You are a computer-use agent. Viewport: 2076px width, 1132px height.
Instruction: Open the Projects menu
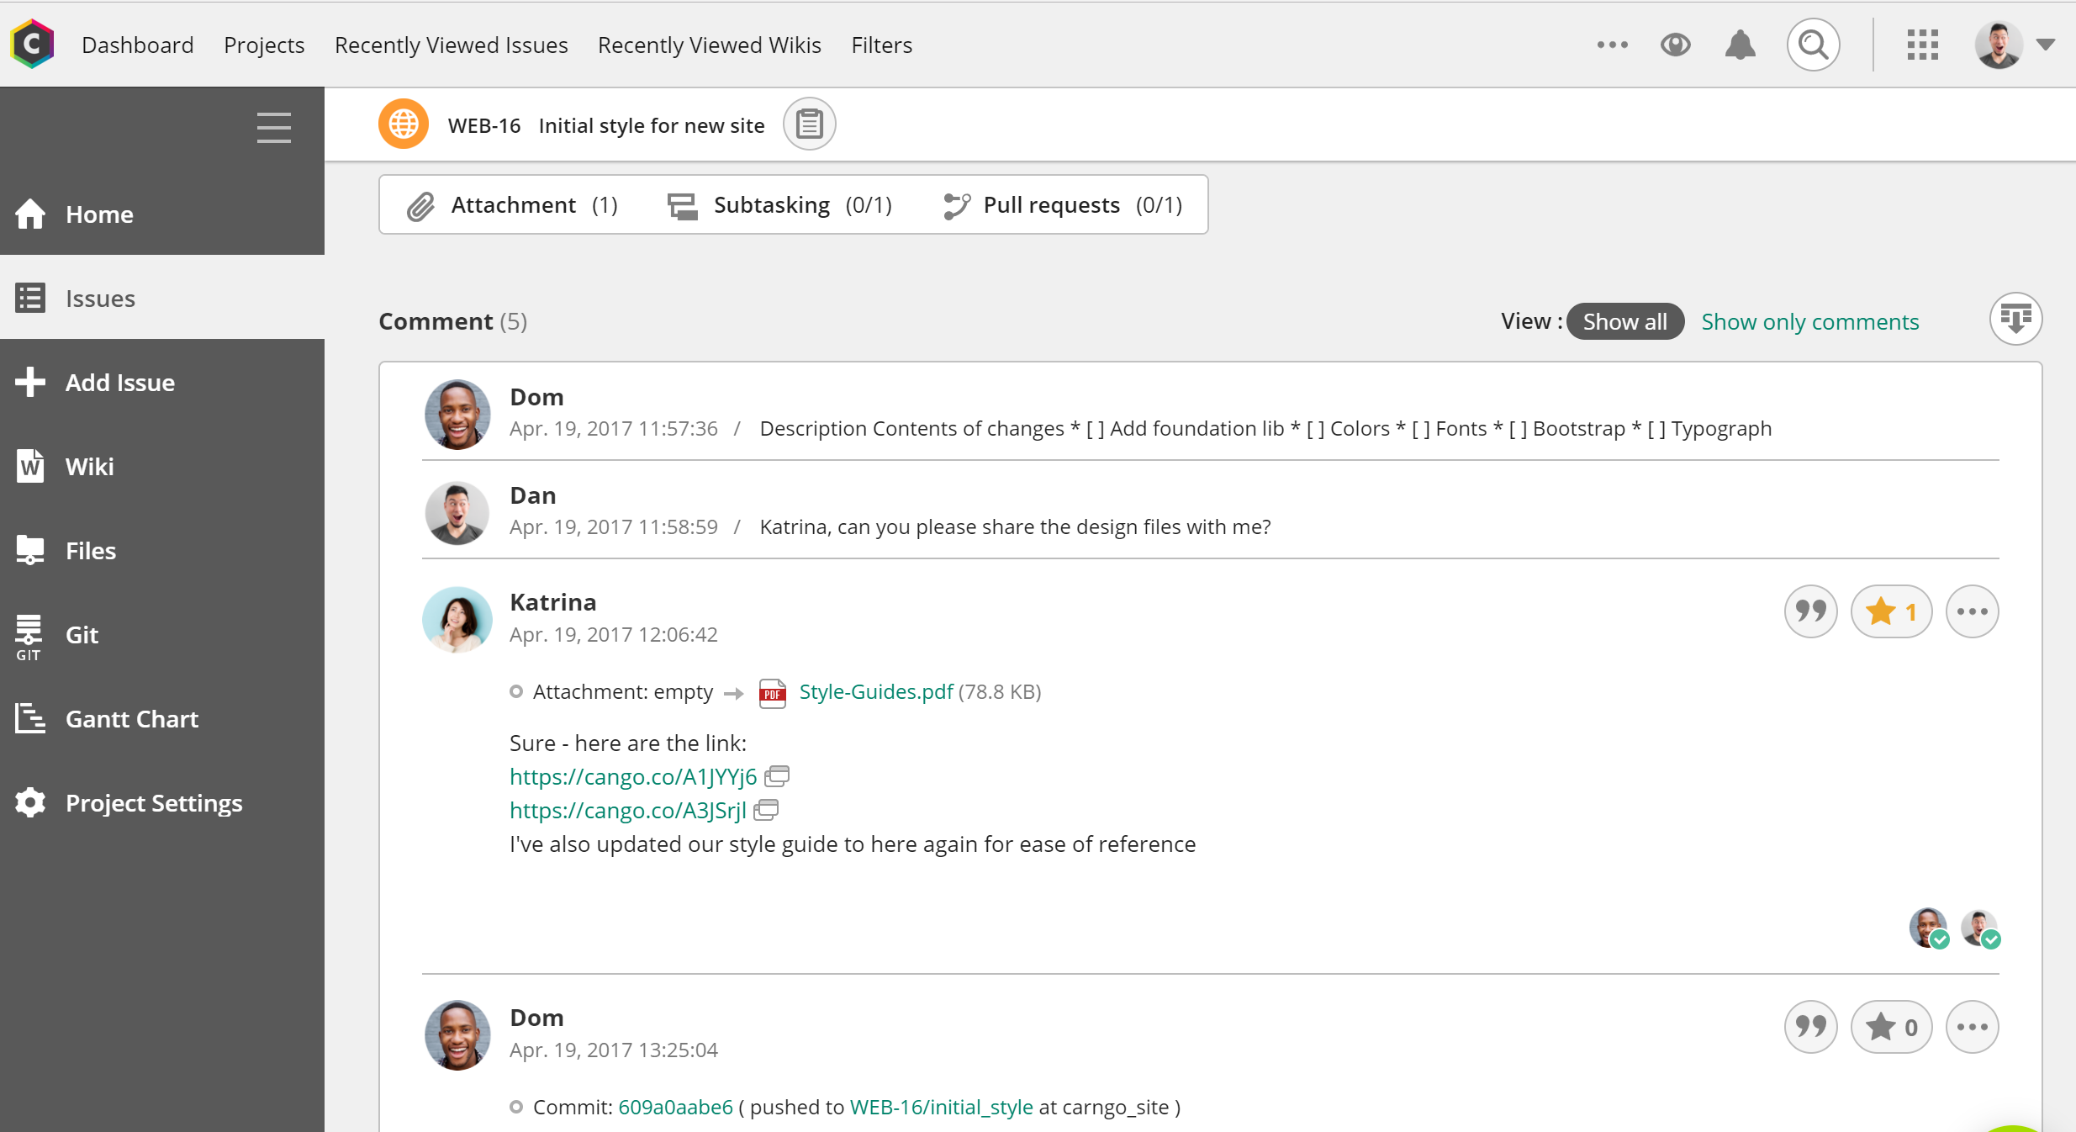[x=264, y=45]
